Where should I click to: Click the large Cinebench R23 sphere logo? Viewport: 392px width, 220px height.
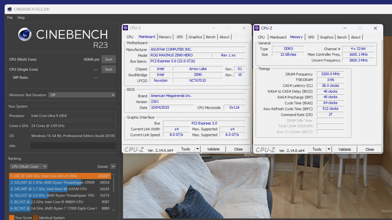pyautogui.click(x=25, y=34)
